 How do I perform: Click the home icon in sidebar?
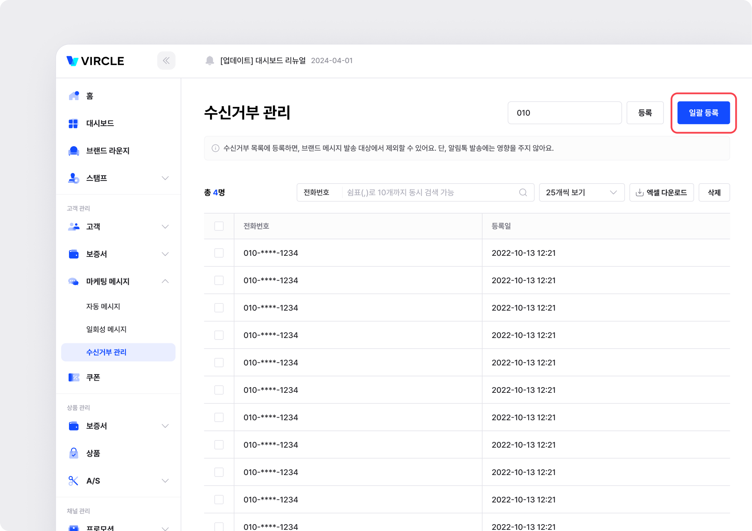point(74,96)
